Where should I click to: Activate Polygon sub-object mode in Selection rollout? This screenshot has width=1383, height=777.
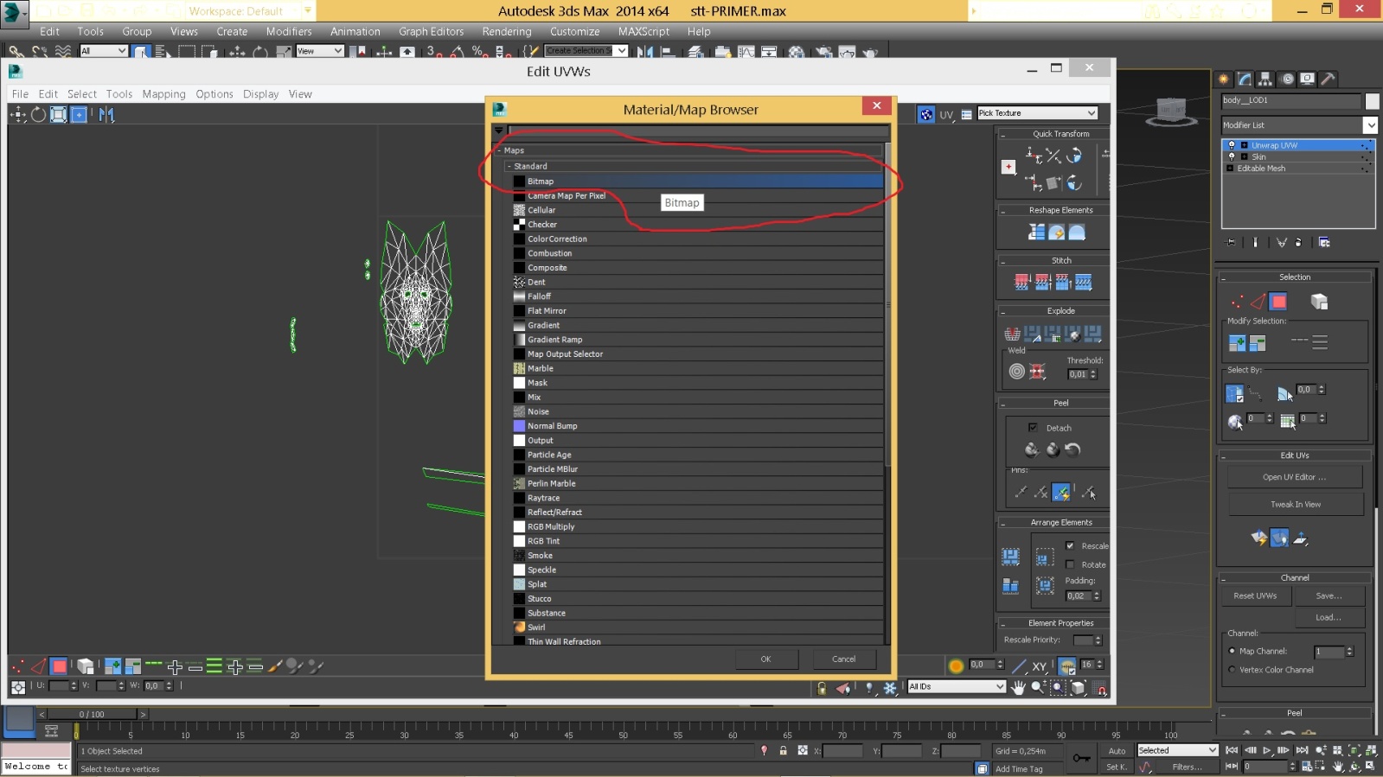click(1278, 302)
